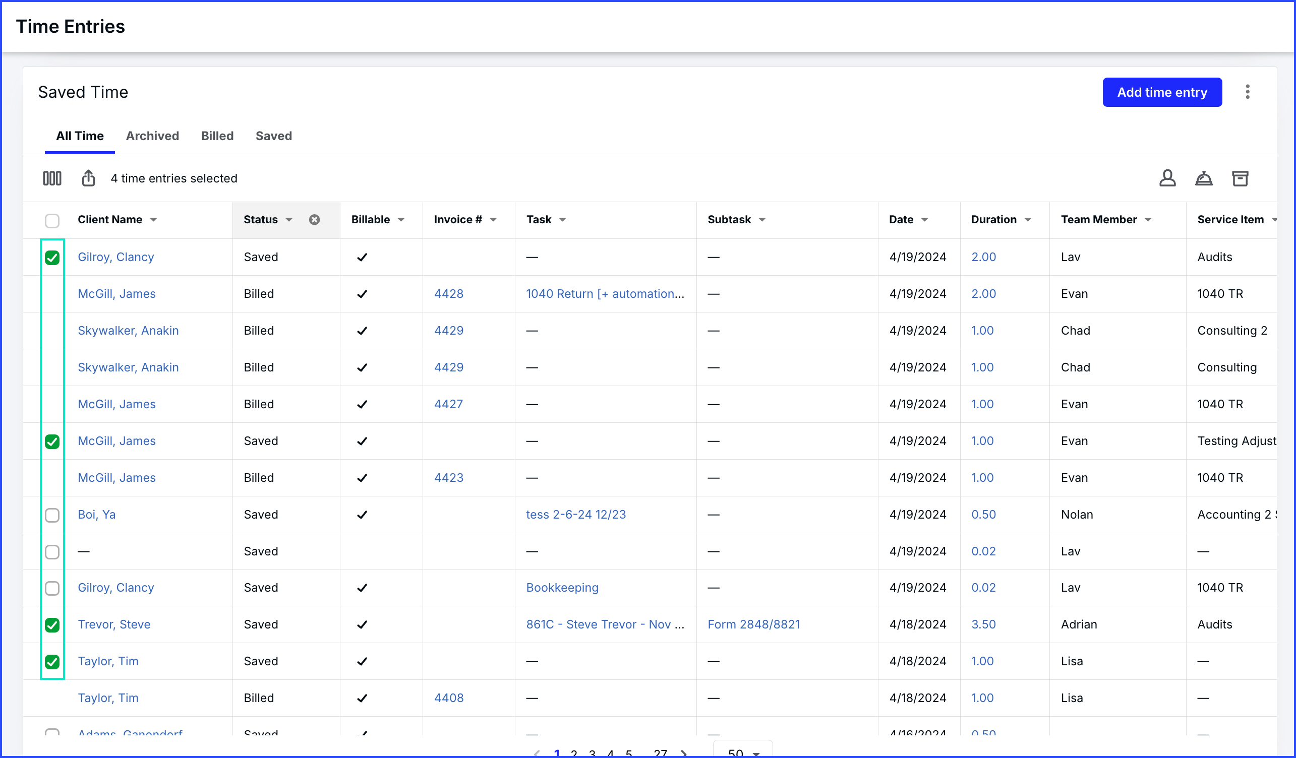The width and height of the screenshot is (1296, 758).
Task: Click the Add time entry button
Action: click(1162, 93)
